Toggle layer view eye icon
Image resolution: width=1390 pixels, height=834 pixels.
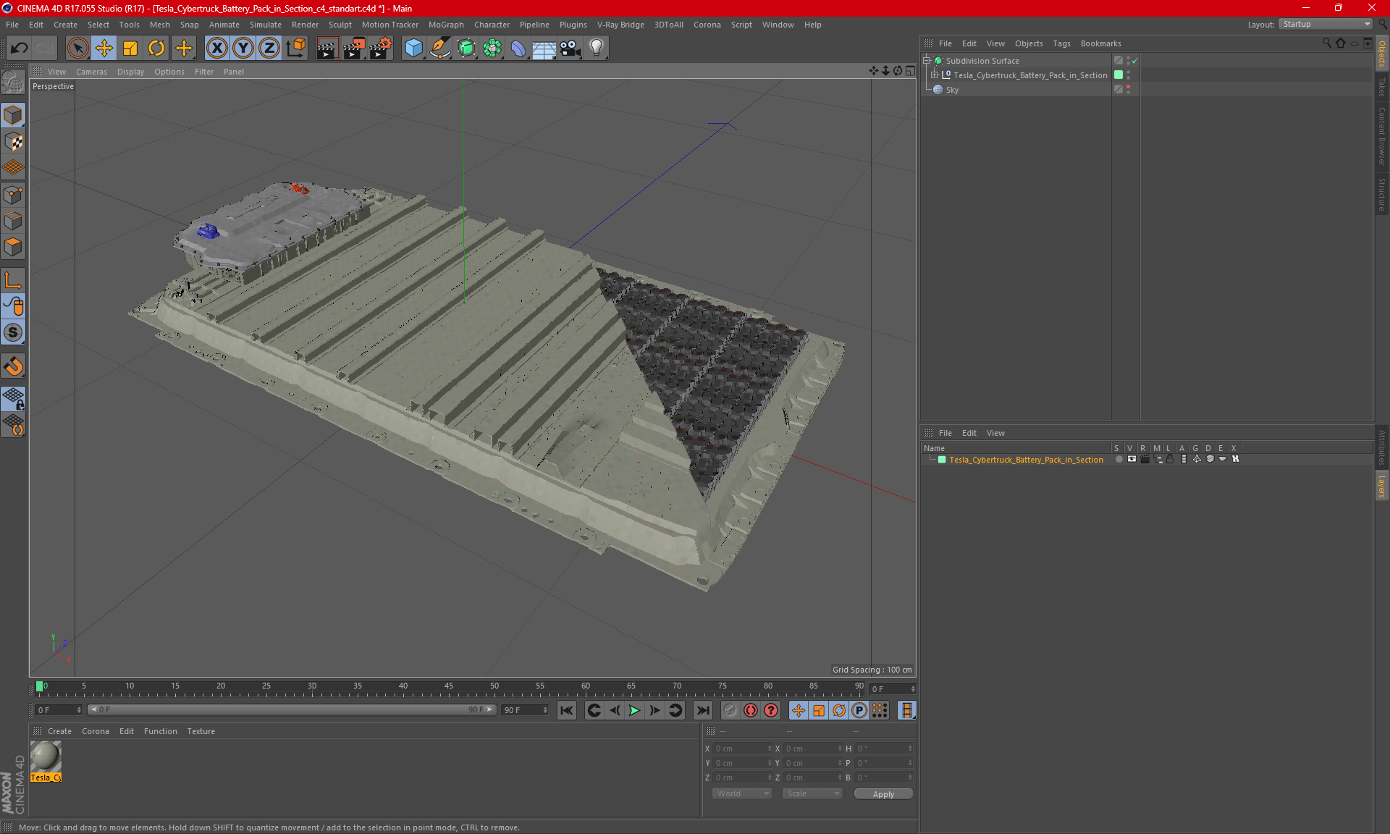coord(1132,459)
